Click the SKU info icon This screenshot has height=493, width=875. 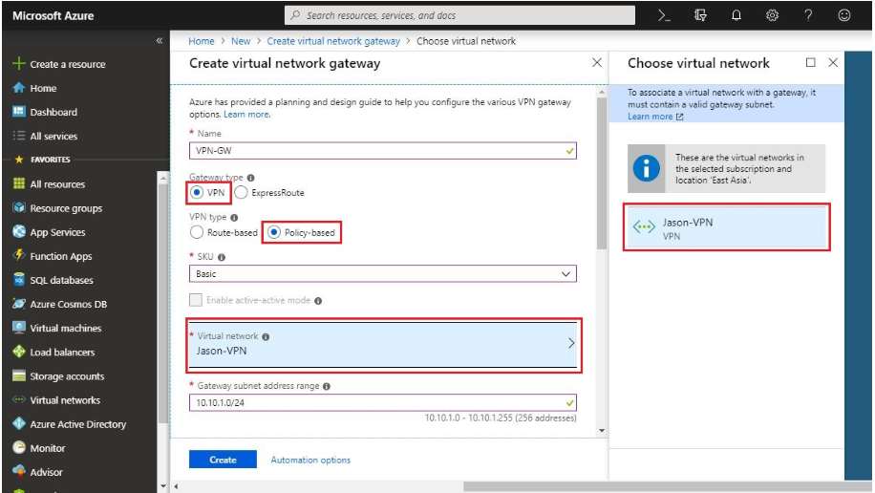point(221,258)
